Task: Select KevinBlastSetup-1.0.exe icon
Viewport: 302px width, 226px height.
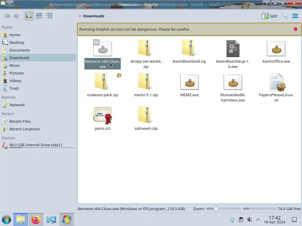Action: click(x=233, y=49)
